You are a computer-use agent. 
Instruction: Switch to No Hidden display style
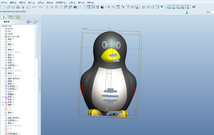pyautogui.click(x=153, y=7)
